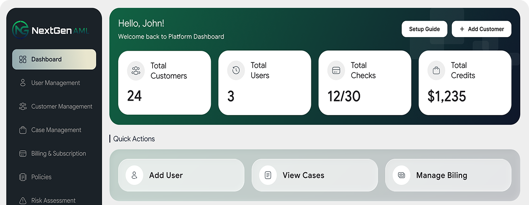Click the NextGen AML logo icon

20,30
